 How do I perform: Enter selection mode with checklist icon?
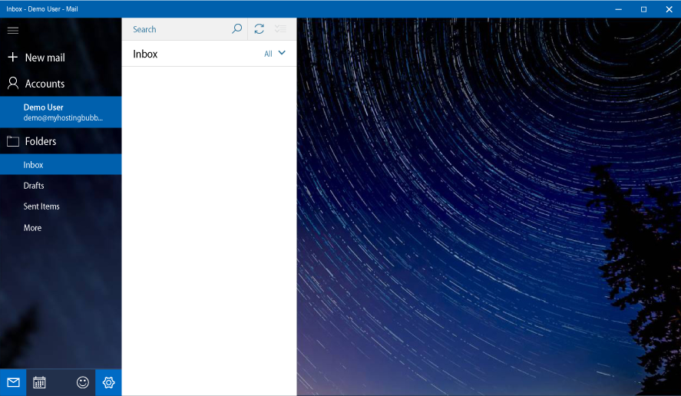point(280,29)
